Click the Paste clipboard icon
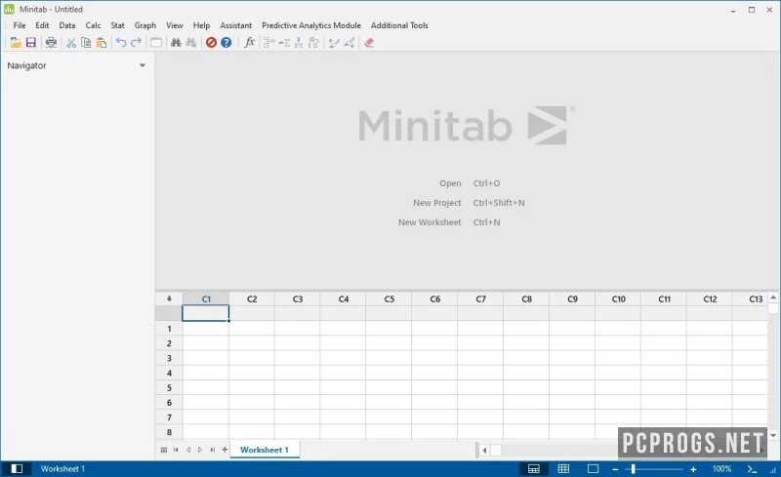Screen dimensions: 781x477 (102, 43)
